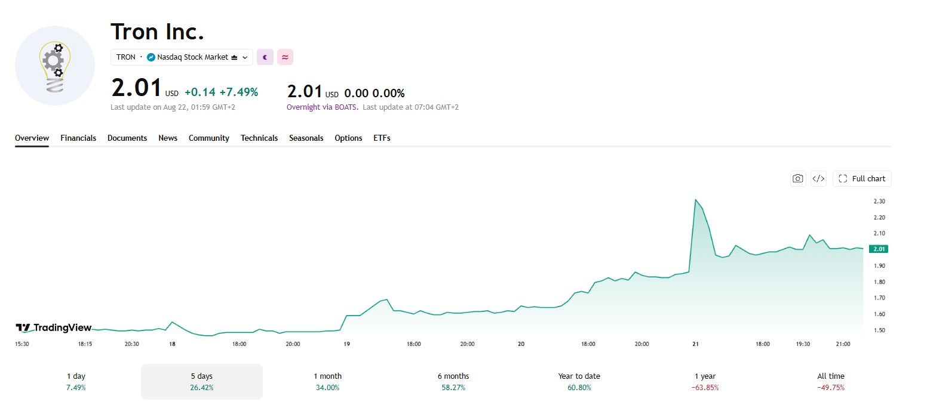Screen dimensions: 927x408
Task: Click the embed code icon
Action: tap(818, 178)
